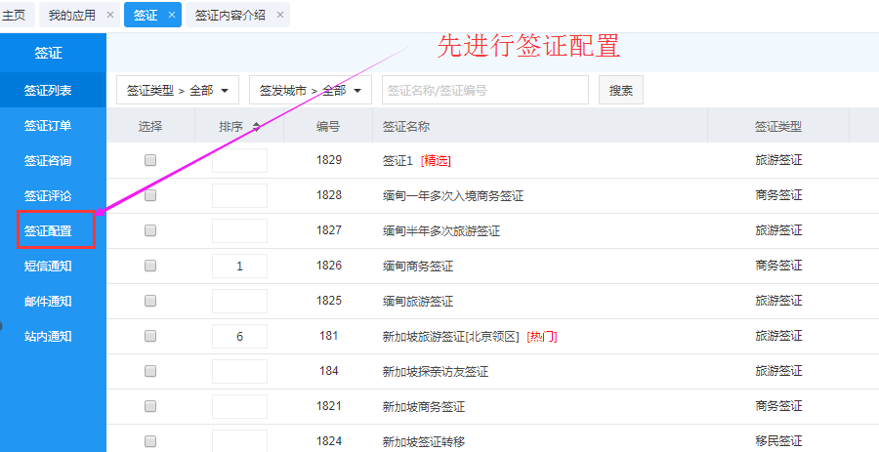Open the 签证内容介绍 tab
879x452 pixels.
(x=230, y=15)
